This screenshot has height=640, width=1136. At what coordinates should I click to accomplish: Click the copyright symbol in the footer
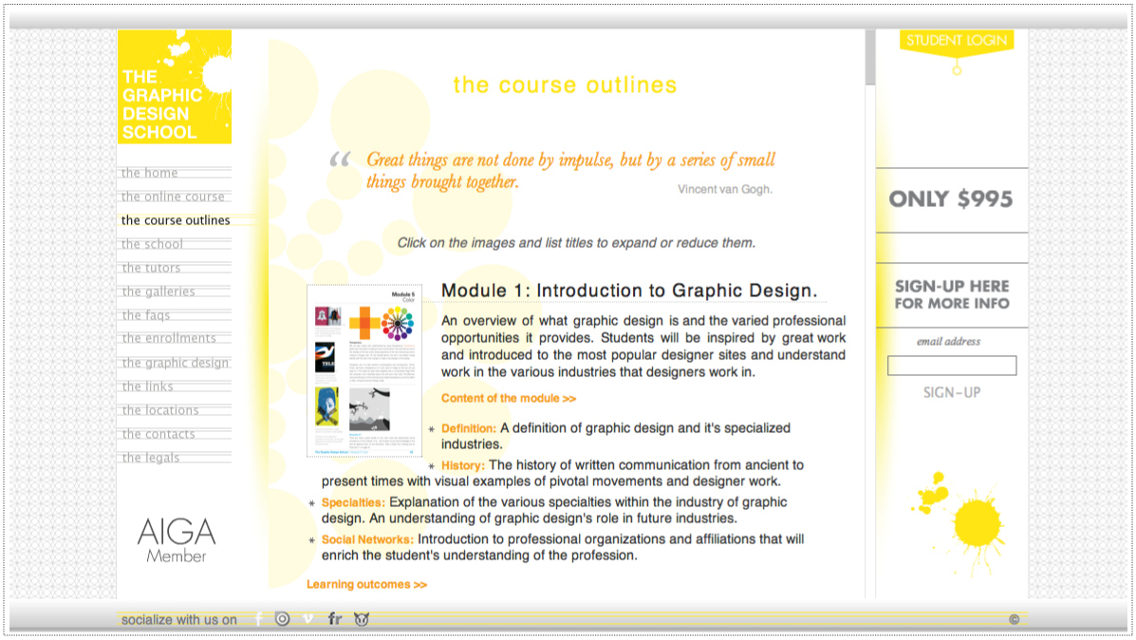coord(1015,619)
